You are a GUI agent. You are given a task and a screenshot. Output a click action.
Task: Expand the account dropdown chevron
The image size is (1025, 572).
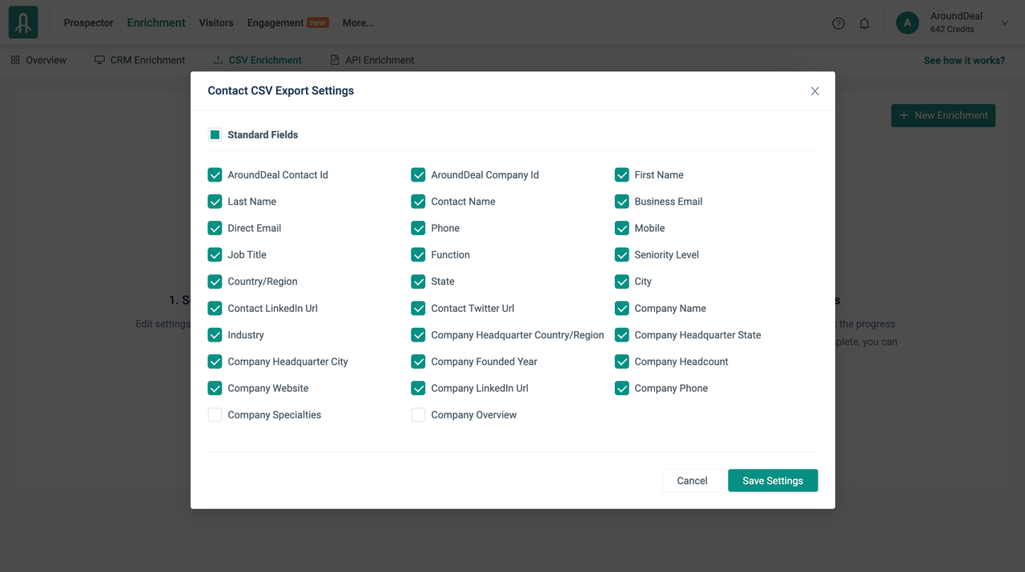point(1005,23)
